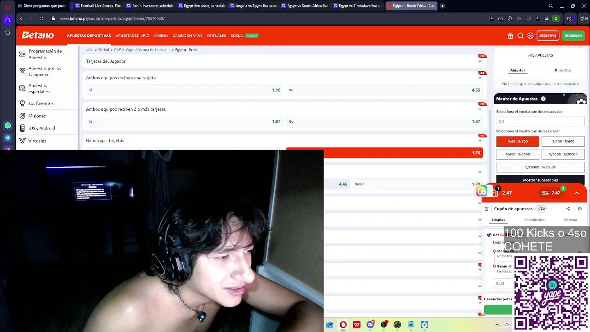Select S/200 - S/600 winnings range

pyautogui.click(x=563, y=142)
